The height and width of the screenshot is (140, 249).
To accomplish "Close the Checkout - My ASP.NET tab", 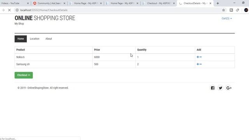I will 174,3.
